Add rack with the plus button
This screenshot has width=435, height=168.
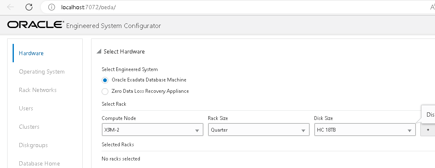pyautogui.click(x=428, y=130)
